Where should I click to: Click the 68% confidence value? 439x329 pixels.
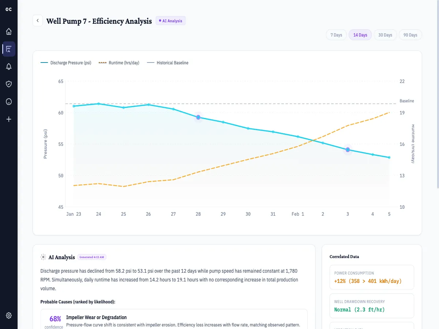tap(55, 319)
